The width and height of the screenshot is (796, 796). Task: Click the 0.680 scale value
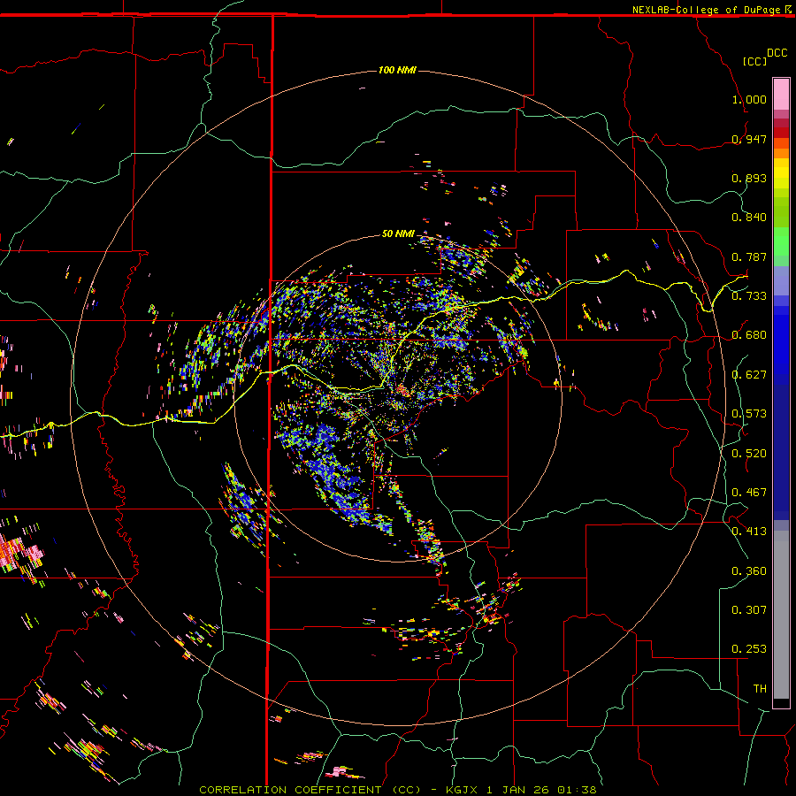(749, 335)
